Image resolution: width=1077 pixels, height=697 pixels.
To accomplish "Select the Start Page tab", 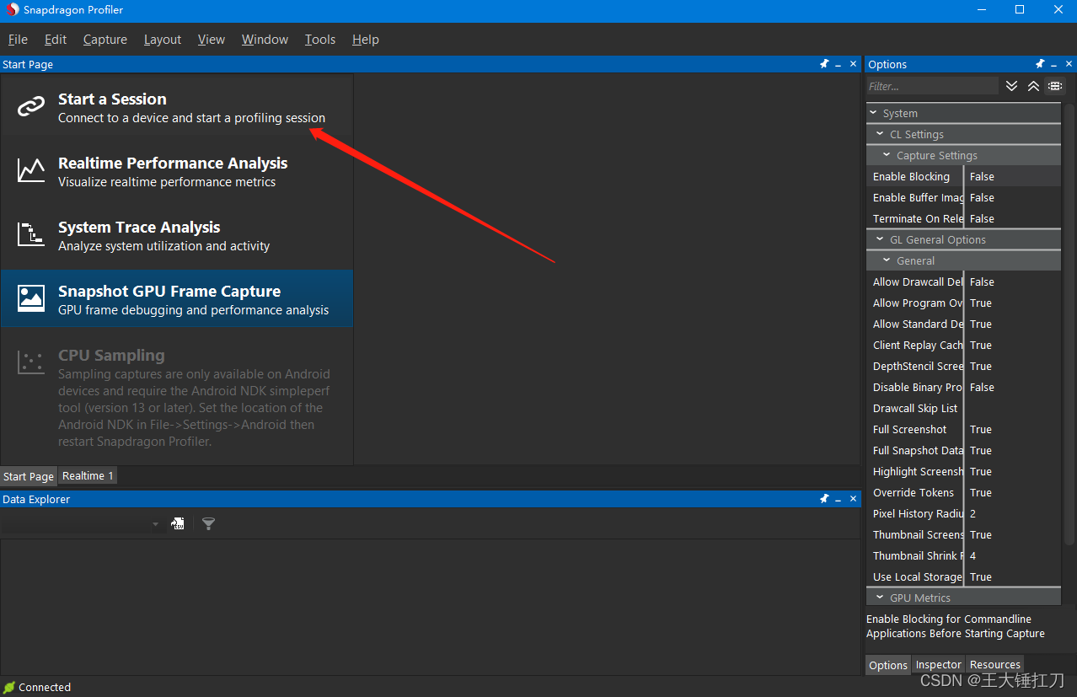I will click(29, 476).
